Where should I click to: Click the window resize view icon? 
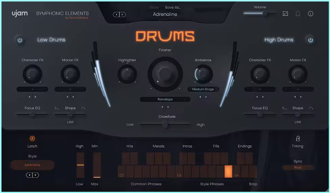285,14
